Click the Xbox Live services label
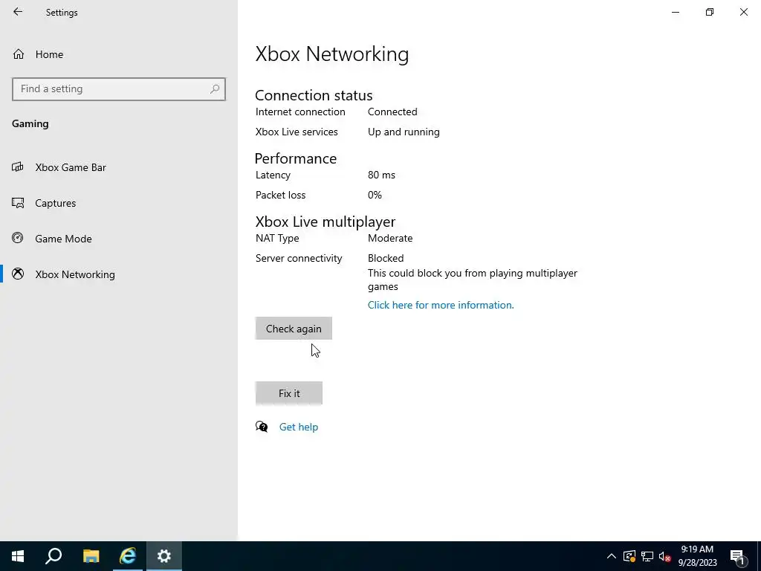The height and width of the screenshot is (571, 761). click(x=297, y=132)
